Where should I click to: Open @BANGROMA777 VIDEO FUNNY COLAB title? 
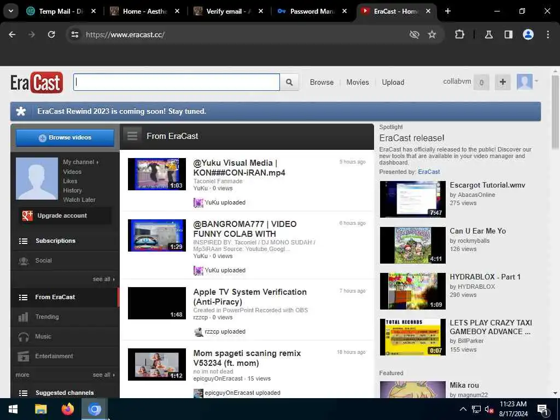[x=244, y=229]
